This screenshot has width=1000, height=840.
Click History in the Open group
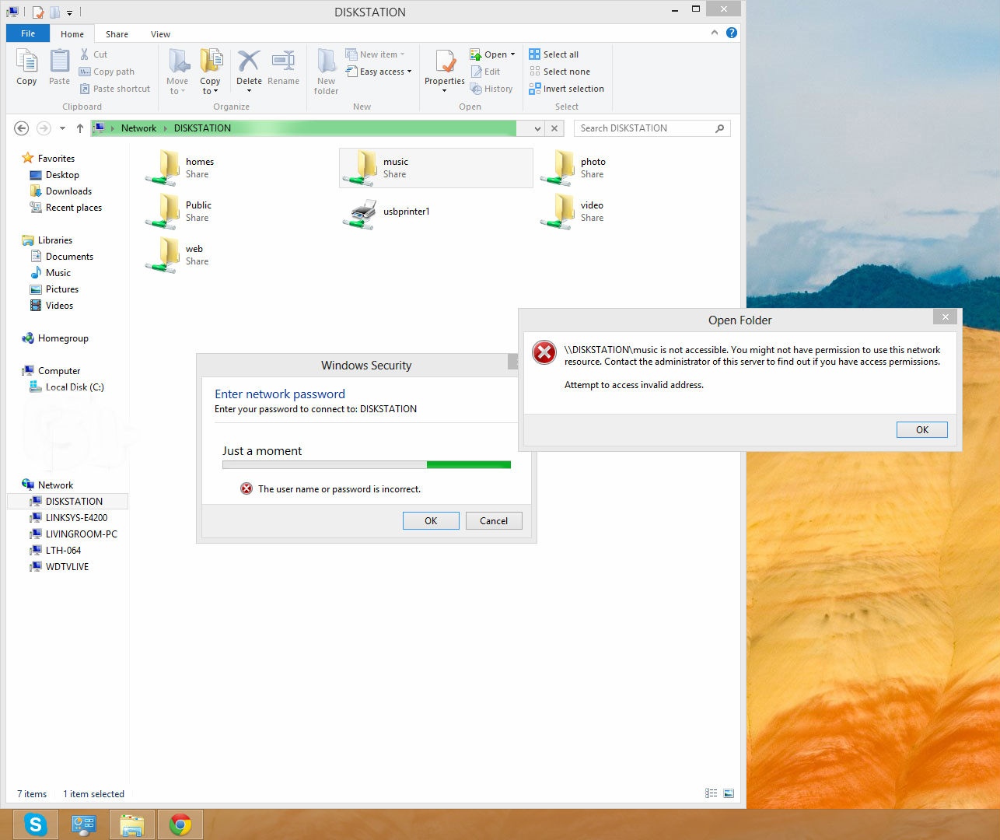[491, 89]
